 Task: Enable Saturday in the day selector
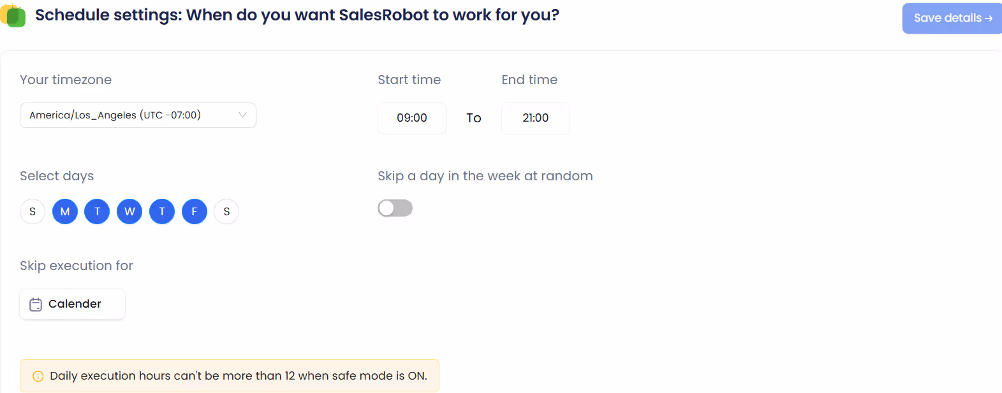click(226, 211)
